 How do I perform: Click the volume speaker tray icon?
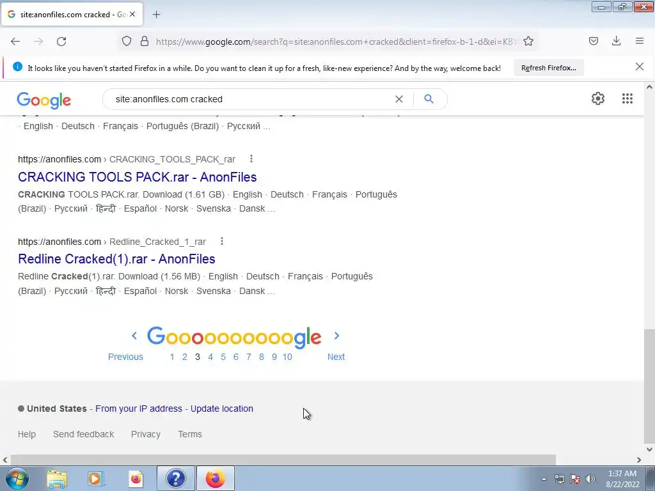pos(590,479)
